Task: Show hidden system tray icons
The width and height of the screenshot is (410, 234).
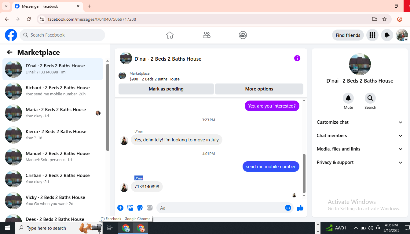Action: pyautogui.click(x=356, y=228)
